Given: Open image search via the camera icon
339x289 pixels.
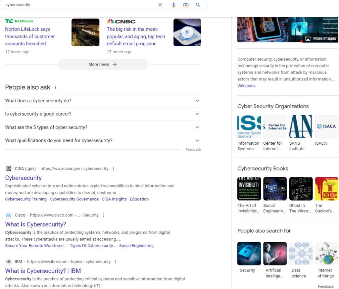Looking at the screenshot, I should click(186, 5).
